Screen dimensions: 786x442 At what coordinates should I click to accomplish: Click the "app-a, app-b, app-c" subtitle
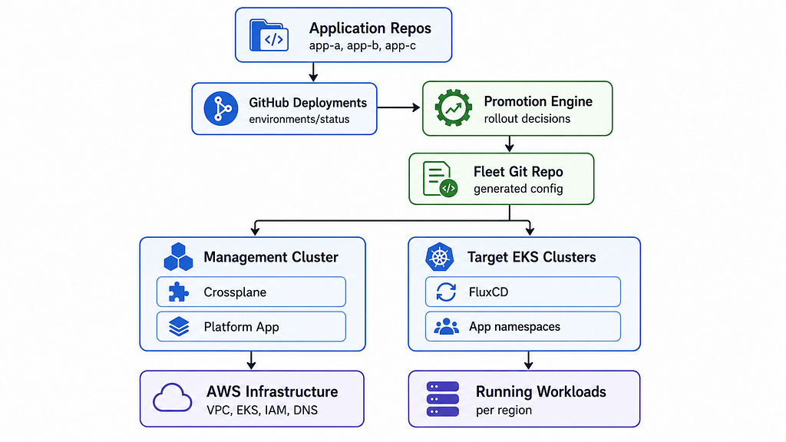pyautogui.click(x=362, y=45)
